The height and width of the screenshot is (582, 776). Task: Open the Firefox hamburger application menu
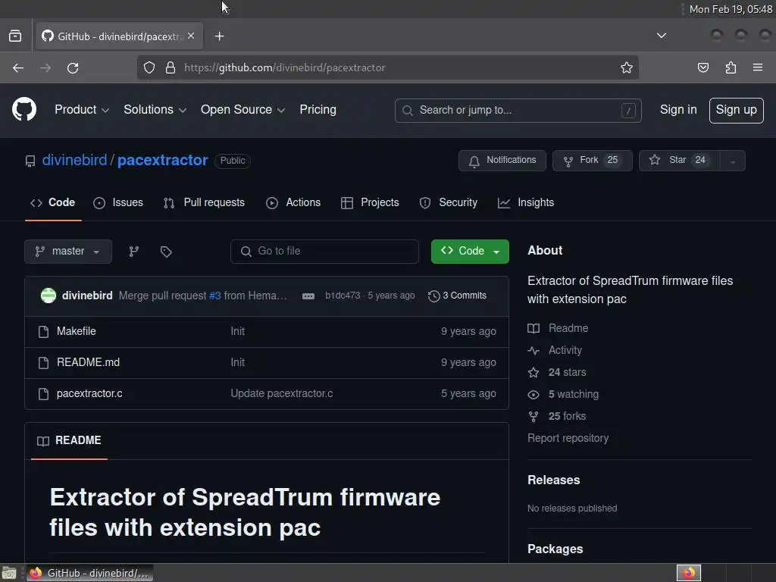[758, 67]
